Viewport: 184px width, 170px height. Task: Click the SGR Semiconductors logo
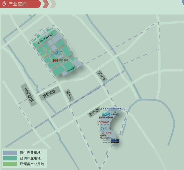tap(106, 114)
